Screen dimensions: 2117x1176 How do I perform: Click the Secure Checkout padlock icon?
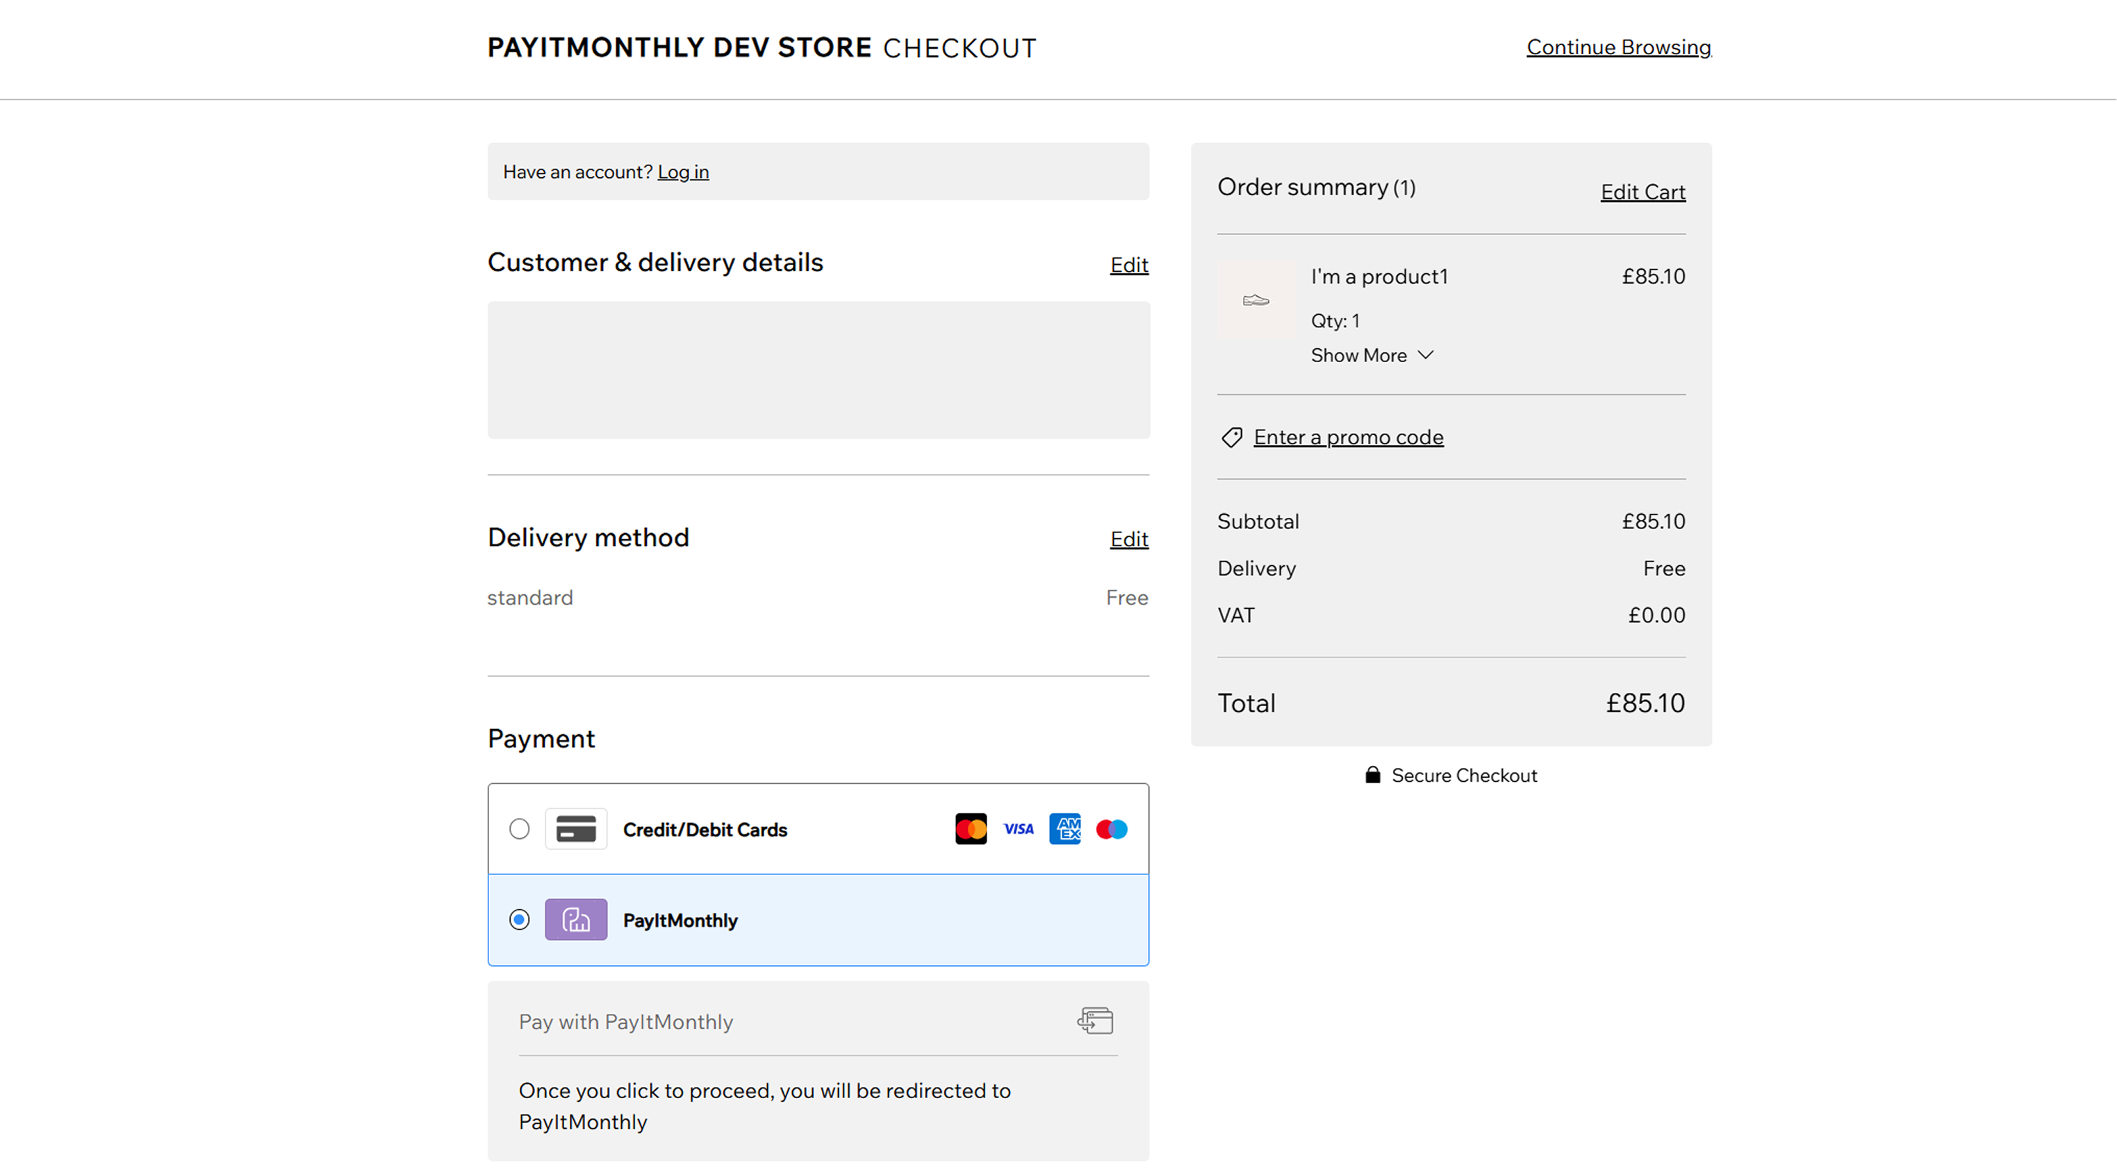point(1372,775)
